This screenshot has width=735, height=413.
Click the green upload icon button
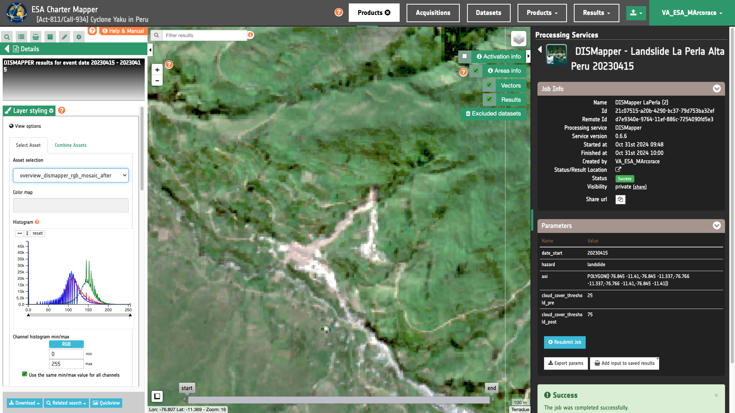click(636, 13)
